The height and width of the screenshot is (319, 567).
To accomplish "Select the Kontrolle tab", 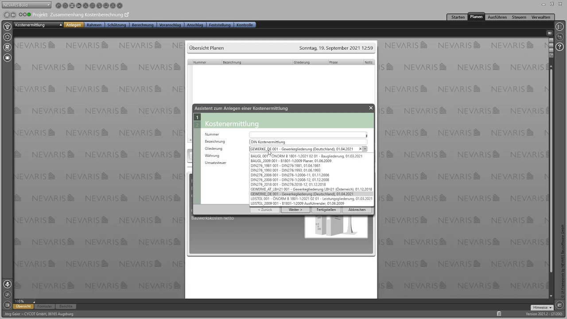I will click(245, 25).
